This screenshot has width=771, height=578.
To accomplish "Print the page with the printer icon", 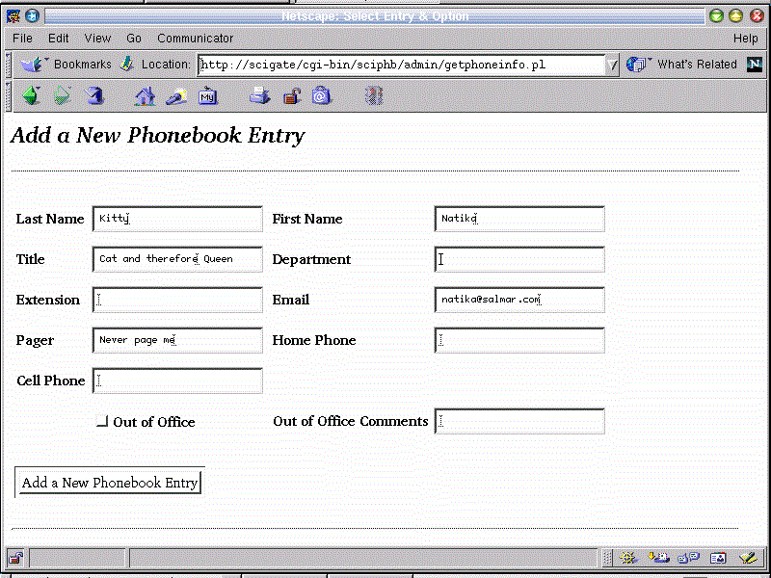I will click(x=259, y=95).
